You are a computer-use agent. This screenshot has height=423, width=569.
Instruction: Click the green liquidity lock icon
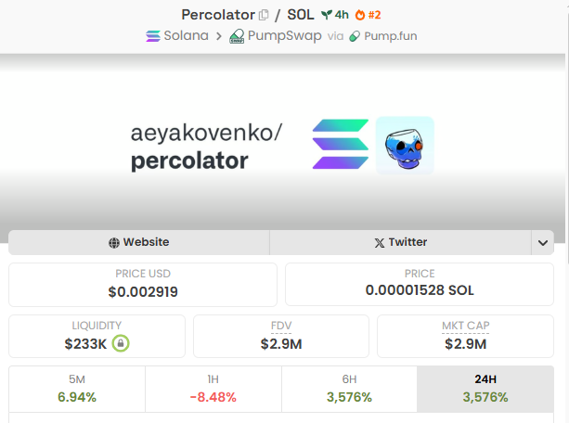[x=121, y=343]
